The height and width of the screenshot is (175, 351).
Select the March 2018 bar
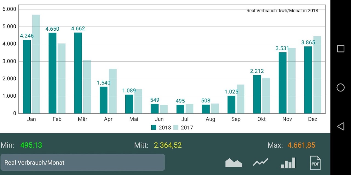click(x=78, y=73)
